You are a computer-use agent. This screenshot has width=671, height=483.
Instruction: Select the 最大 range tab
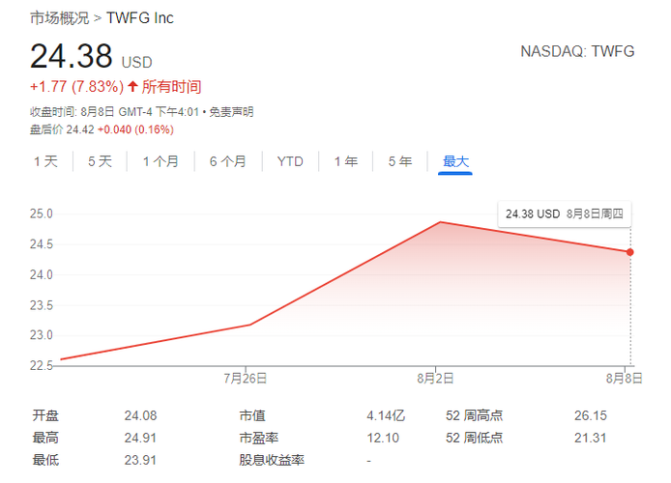pyautogui.click(x=455, y=161)
